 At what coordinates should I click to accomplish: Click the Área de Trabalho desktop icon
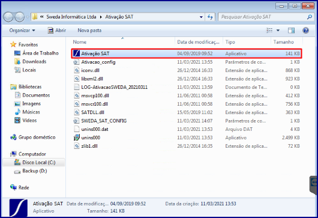(x=17, y=53)
